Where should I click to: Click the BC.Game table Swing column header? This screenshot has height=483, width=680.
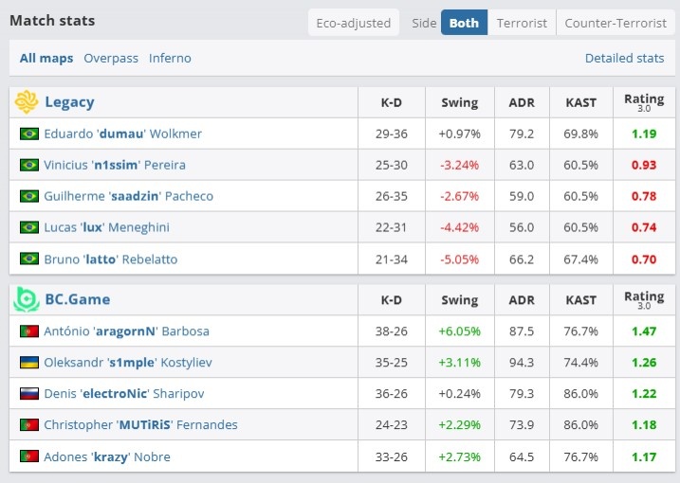click(x=459, y=300)
